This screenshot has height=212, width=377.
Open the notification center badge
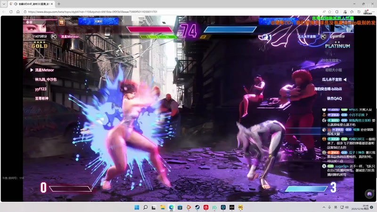coord(372,207)
